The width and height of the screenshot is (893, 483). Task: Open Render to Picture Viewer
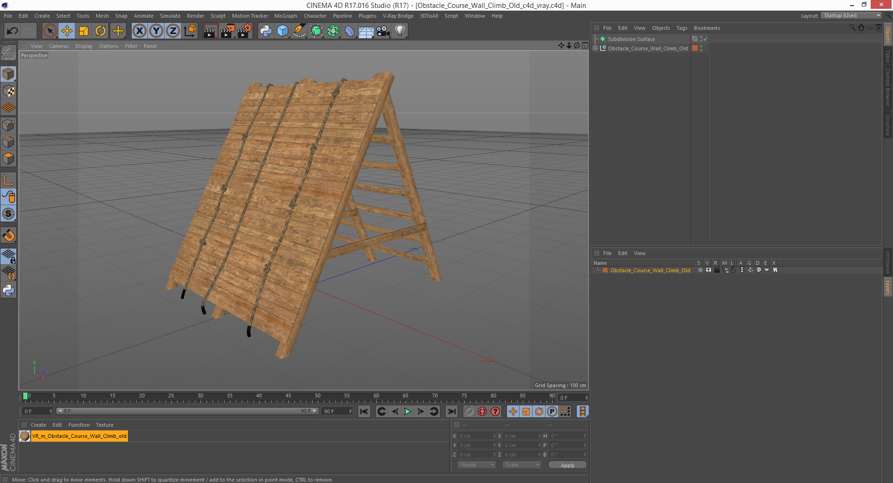coord(227,31)
